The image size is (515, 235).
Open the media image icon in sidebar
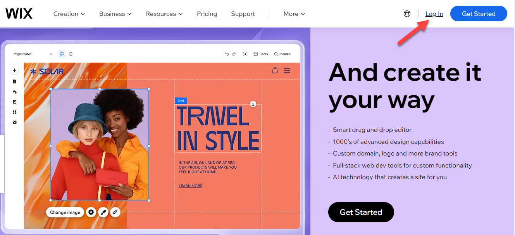coord(14,122)
